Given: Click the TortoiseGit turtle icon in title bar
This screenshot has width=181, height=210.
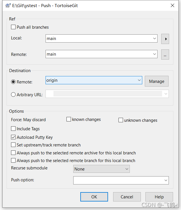Looking at the screenshot, I should click(8, 5).
